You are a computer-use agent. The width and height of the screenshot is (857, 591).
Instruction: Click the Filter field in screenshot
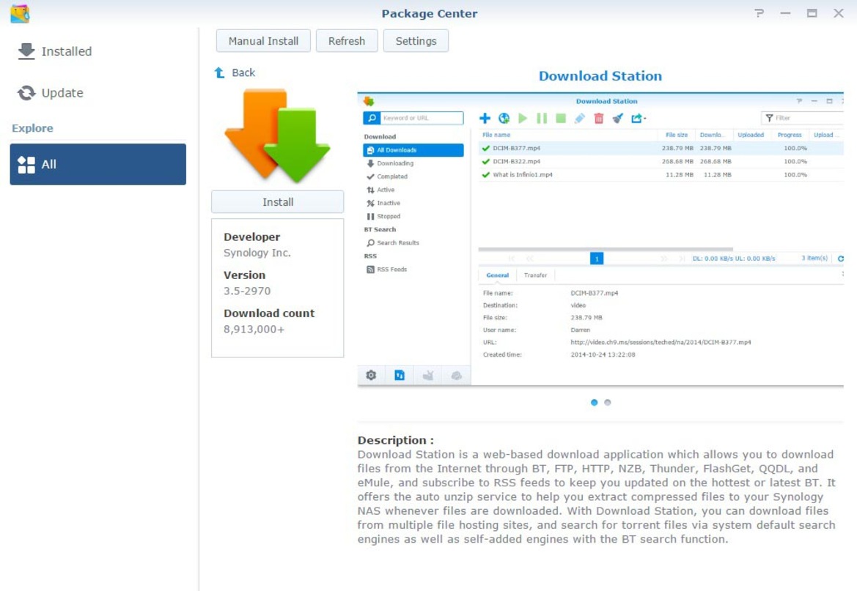[x=802, y=118]
